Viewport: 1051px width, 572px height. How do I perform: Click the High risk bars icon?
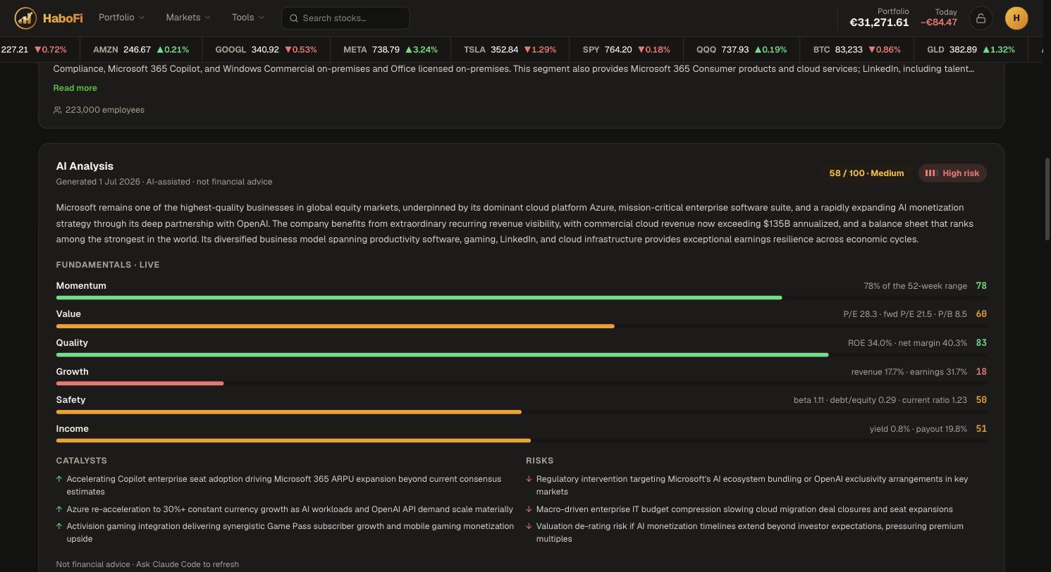coord(930,173)
